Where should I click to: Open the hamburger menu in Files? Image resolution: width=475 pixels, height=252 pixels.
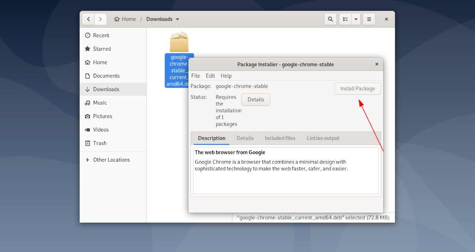(x=369, y=19)
